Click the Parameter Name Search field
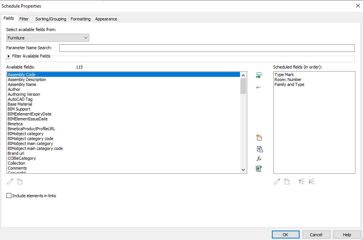 (207, 48)
